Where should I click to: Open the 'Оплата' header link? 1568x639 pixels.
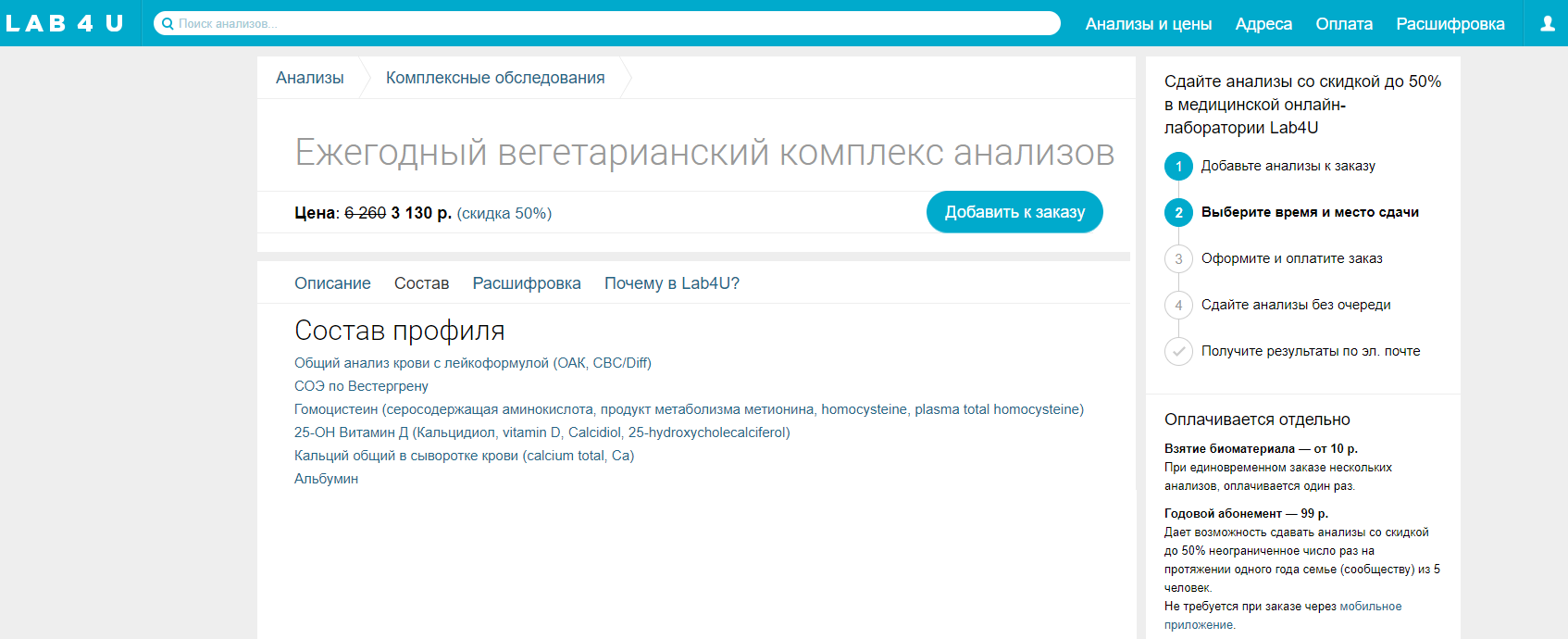[1344, 24]
